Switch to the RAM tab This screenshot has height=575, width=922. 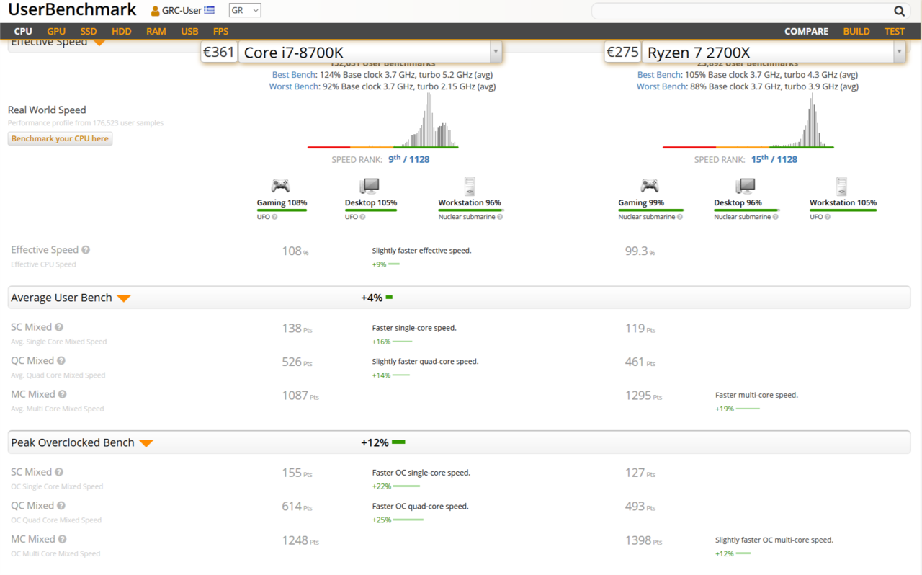[x=156, y=31]
